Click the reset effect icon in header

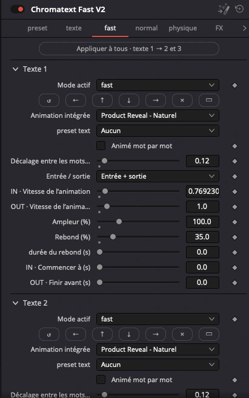(x=239, y=9)
